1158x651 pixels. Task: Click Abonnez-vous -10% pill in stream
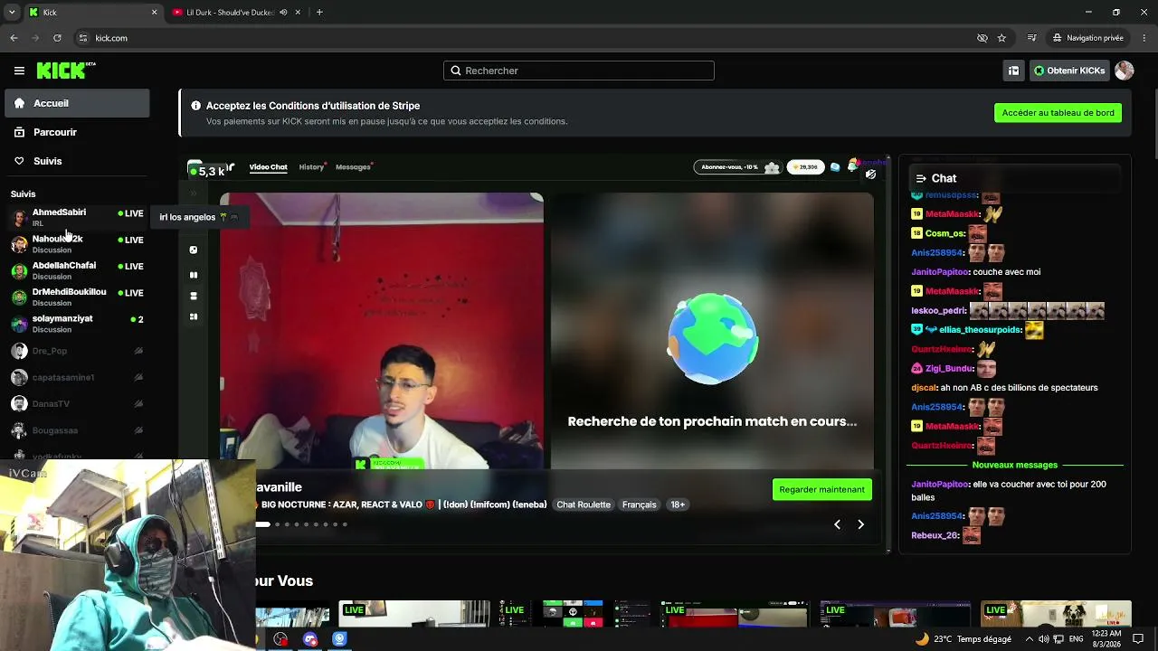pyautogui.click(x=736, y=167)
